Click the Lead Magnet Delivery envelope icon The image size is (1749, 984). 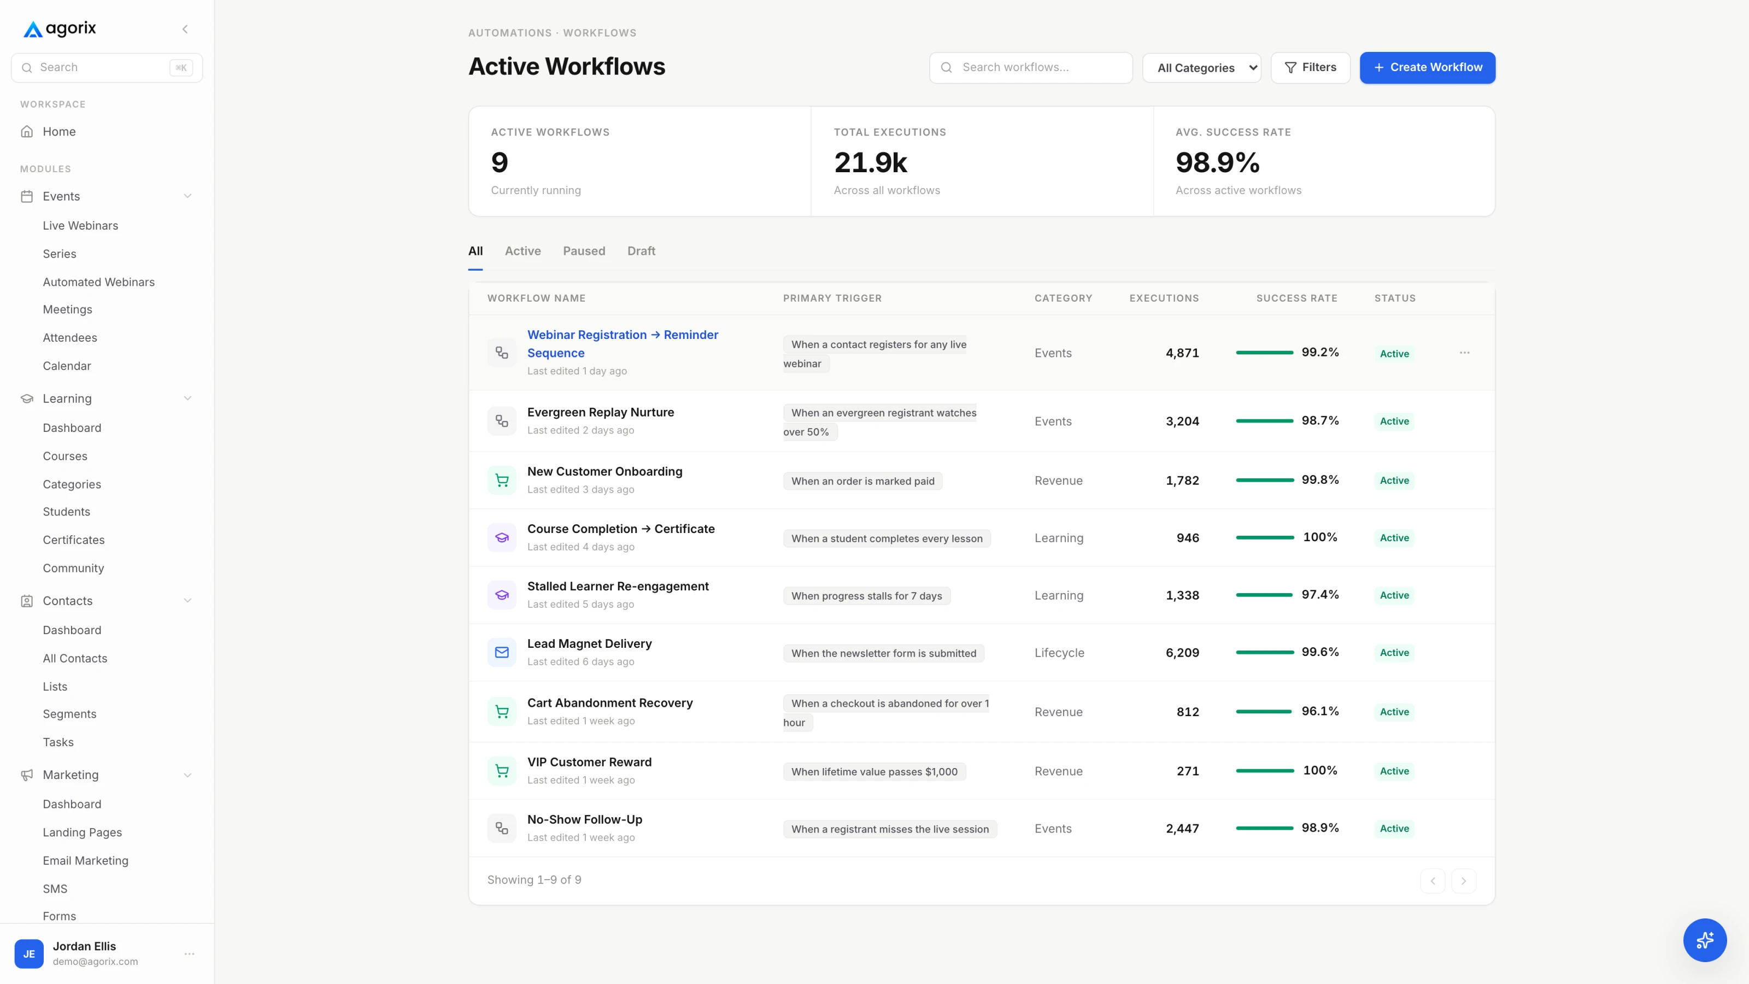(x=502, y=653)
